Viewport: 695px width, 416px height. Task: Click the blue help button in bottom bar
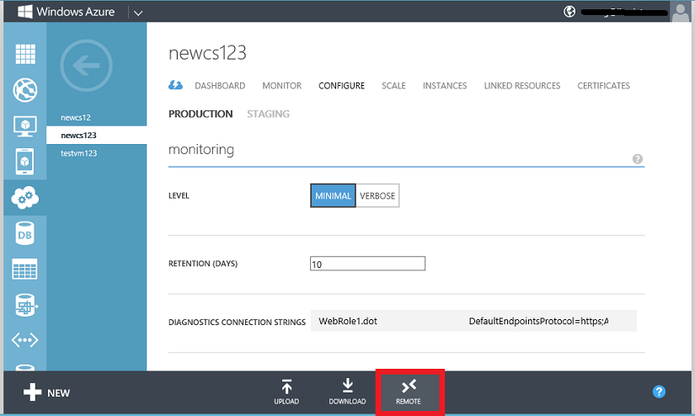[659, 392]
